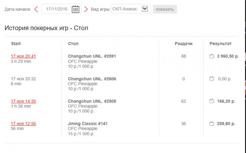Click wallet icon beside 259,80 р. result
Image resolution: width=246 pixels, height=153 pixels.
pyautogui.click(x=212, y=124)
